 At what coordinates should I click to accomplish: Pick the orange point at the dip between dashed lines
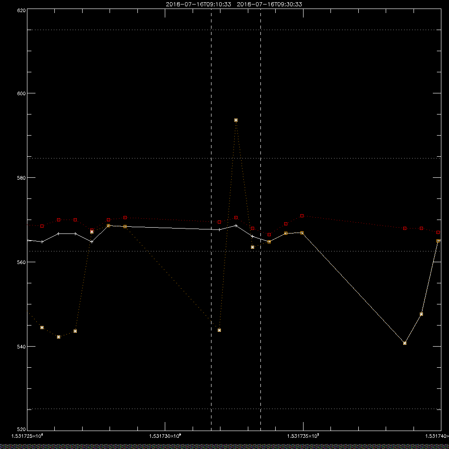pyautogui.click(x=220, y=330)
